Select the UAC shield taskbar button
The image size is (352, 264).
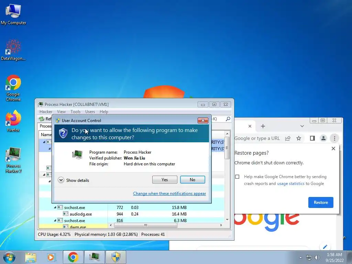pyautogui.click(x=116, y=257)
